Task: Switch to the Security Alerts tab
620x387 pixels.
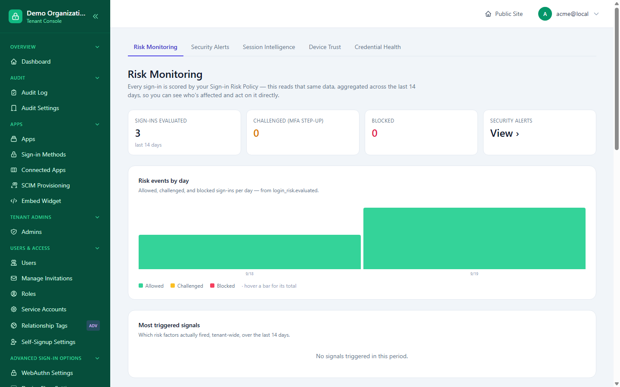Action: tap(210, 47)
